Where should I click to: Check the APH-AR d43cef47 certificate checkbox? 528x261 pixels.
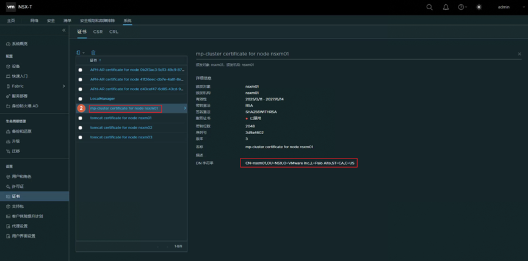coord(80,89)
